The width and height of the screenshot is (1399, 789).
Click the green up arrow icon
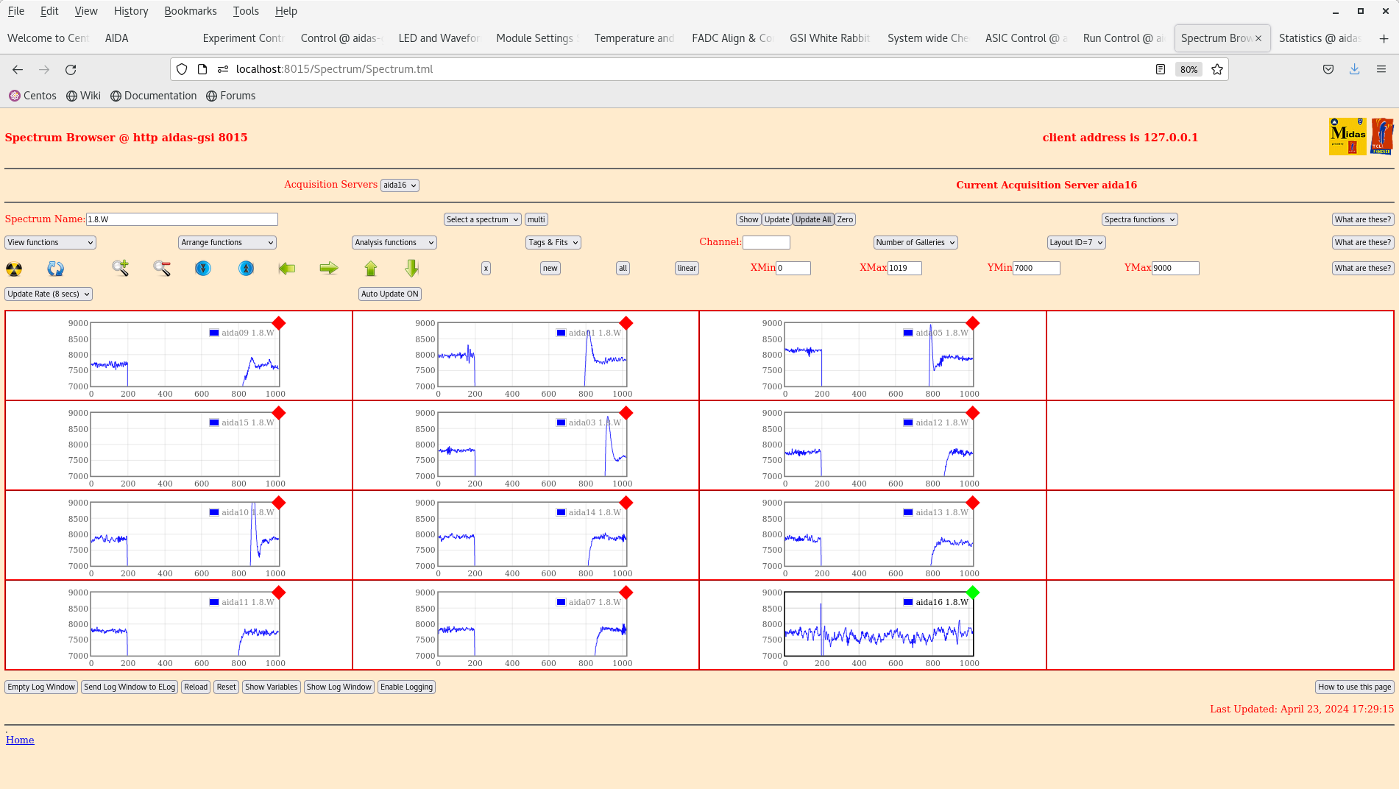[371, 269]
